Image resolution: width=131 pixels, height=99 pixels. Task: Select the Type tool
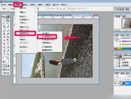[x=8, y=44]
